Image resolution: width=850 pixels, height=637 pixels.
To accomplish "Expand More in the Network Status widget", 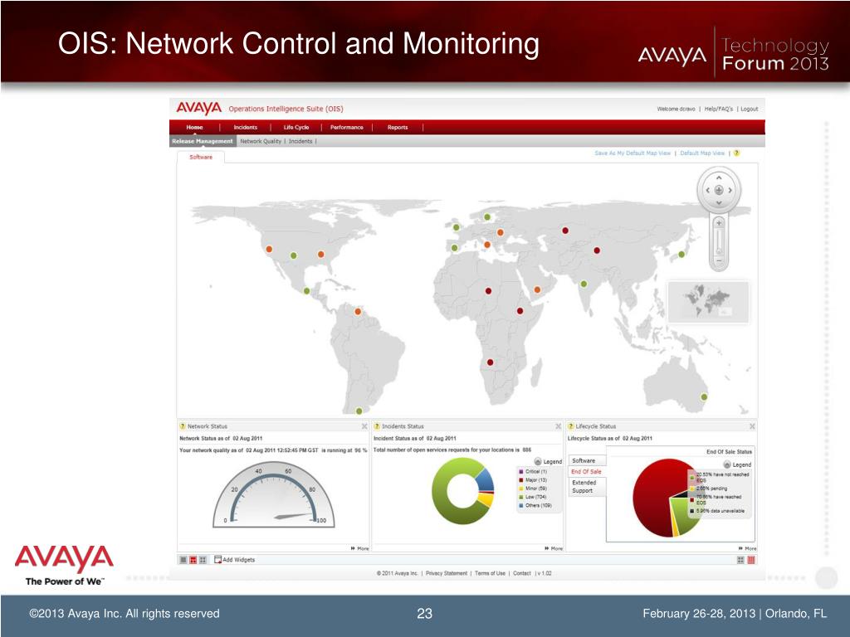I will pos(360,549).
